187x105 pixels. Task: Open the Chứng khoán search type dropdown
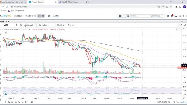(x=157, y=16)
